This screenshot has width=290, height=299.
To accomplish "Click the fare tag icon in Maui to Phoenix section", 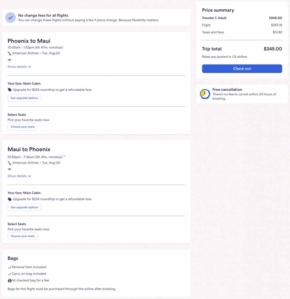I will tap(10, 199).
